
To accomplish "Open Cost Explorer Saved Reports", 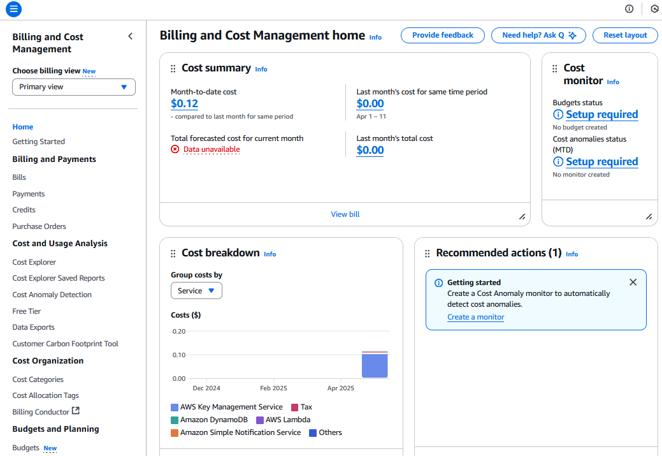I will click(x=59, y=278).
